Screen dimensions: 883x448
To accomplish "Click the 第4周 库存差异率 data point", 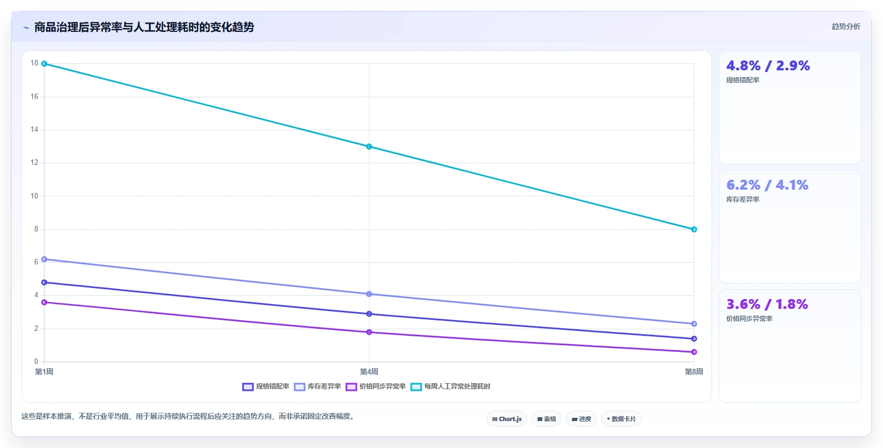I will coord(369,294).
